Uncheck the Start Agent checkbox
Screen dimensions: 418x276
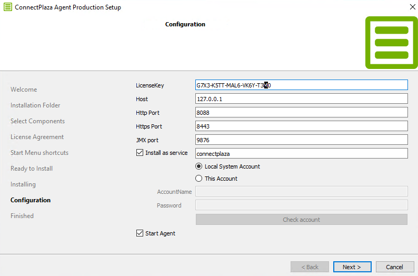point(140,233)
